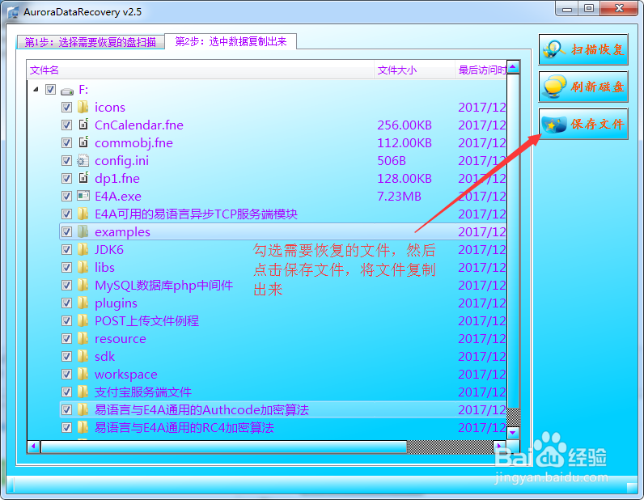Select the MySQL数据库php中间件 folder name

point(164,285)
